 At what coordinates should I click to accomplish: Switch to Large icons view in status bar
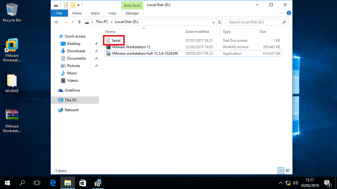(288, 171)
